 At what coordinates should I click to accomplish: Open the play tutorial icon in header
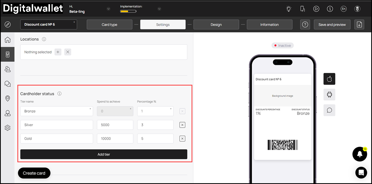coord(316,9)
